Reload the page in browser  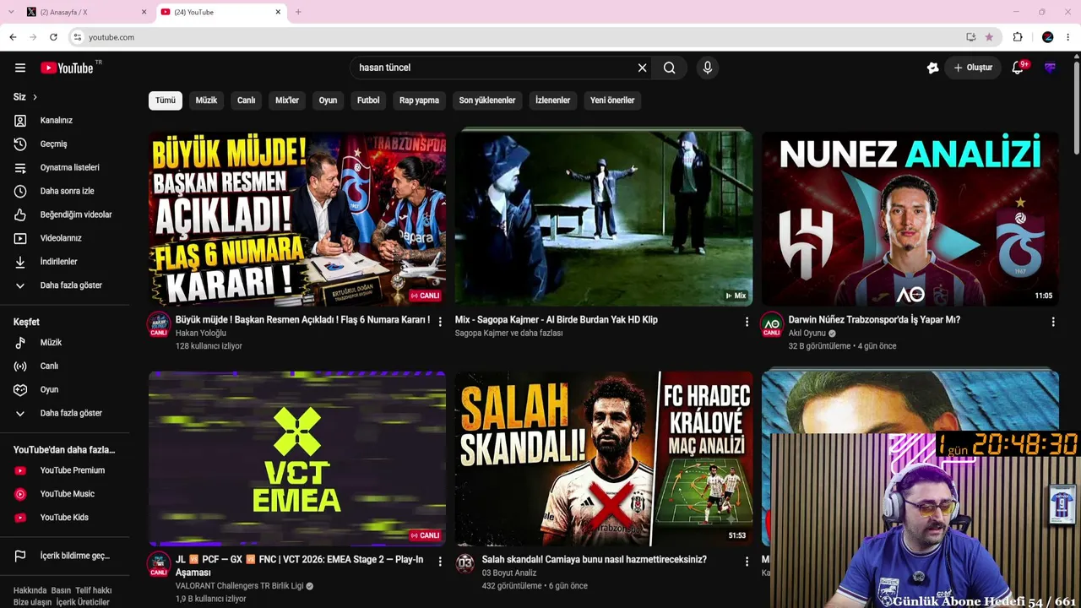point(53,37)
